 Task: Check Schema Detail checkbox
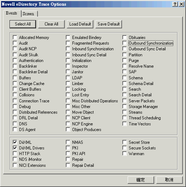coord(124,84)
